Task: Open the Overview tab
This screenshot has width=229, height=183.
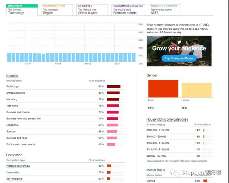Action: (x=22, y=10)
